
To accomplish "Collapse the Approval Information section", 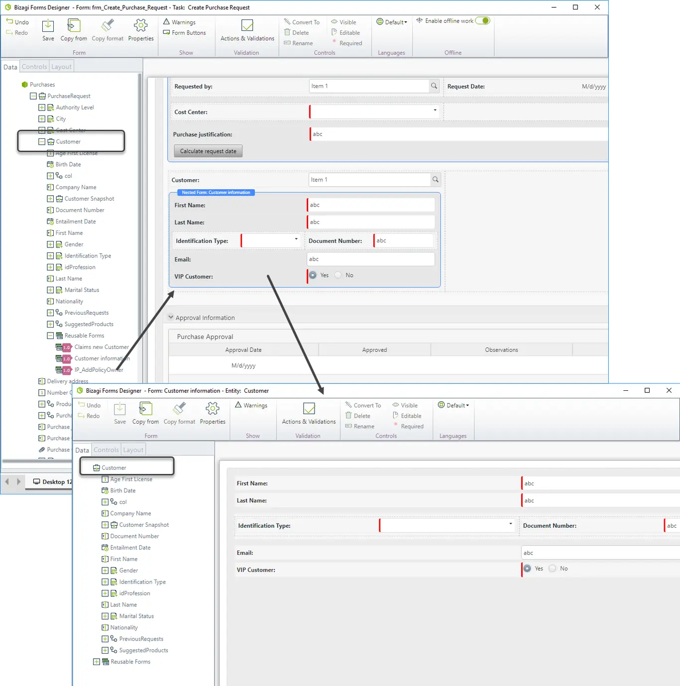I will [x=171, y=317].
